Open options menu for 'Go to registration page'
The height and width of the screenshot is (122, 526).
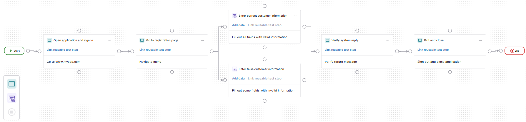(x=202, y=40)
